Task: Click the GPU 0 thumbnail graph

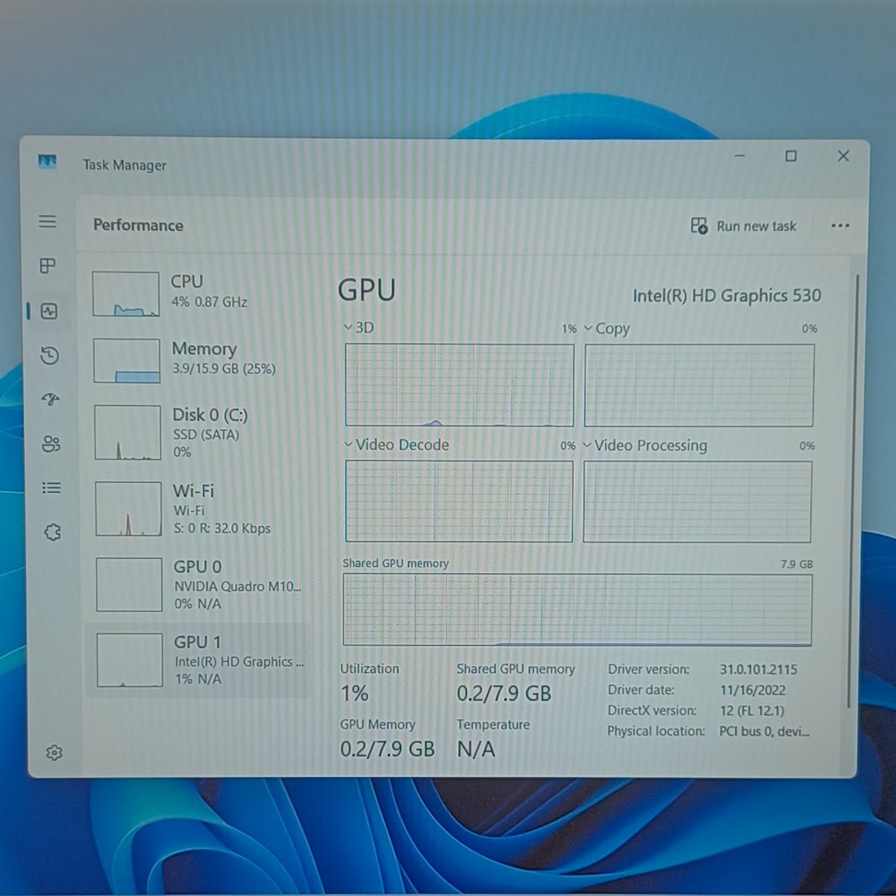Action: point(129,585)
